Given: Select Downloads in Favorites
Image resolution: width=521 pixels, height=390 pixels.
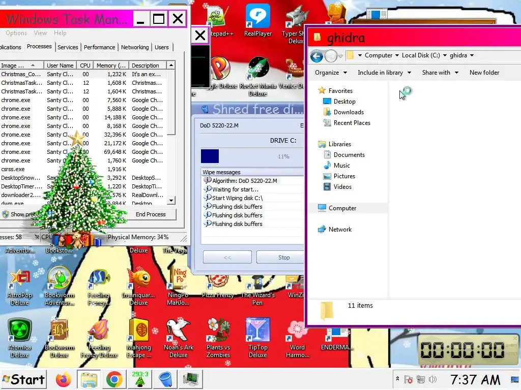Looking at the screenshot, I should pyautogui.click(x=344, y=112).
